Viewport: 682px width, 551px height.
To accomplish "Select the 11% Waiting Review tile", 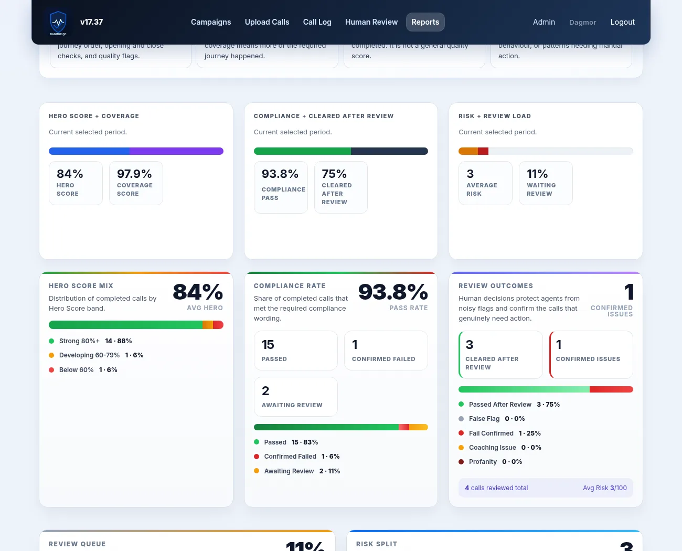I will (546, 183).
